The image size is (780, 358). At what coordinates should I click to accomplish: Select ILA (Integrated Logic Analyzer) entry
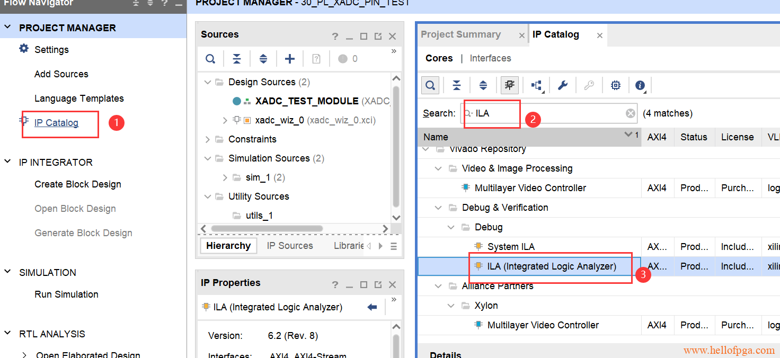551,266
